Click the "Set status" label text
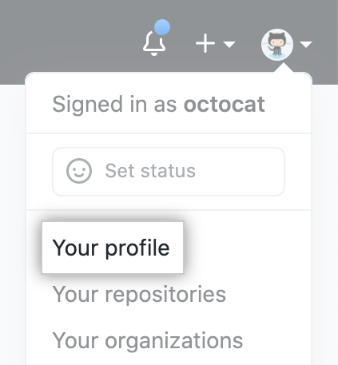Screen dimensions: 338x365 click(x=150, y=171)
